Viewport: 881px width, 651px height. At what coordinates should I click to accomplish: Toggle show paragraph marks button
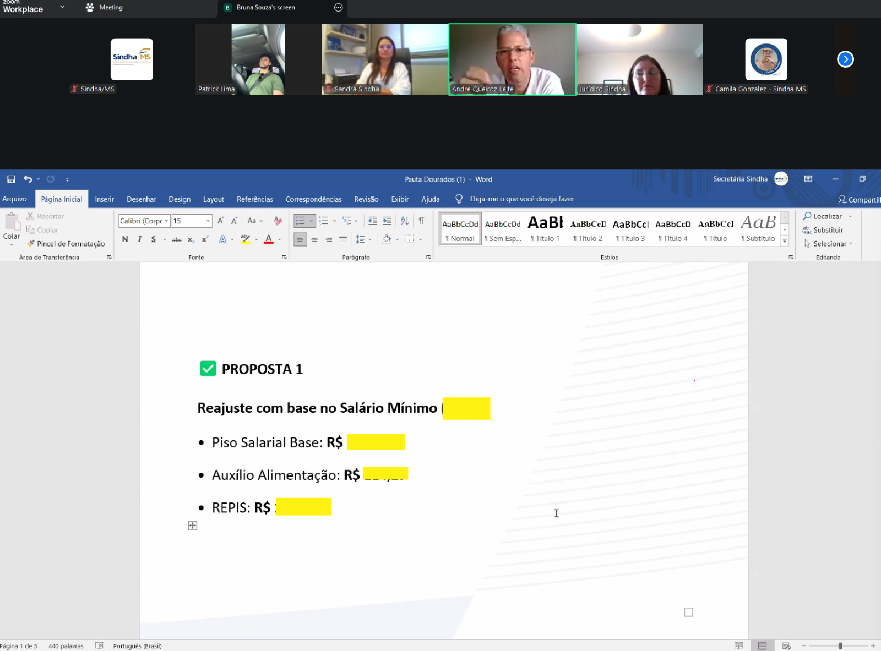click(421, 221)
